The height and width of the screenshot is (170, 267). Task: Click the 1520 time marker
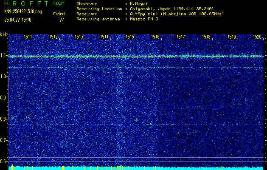[x=257, y=37]
